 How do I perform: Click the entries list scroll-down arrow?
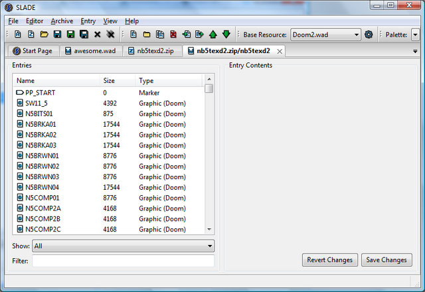(x=209, y=229)
